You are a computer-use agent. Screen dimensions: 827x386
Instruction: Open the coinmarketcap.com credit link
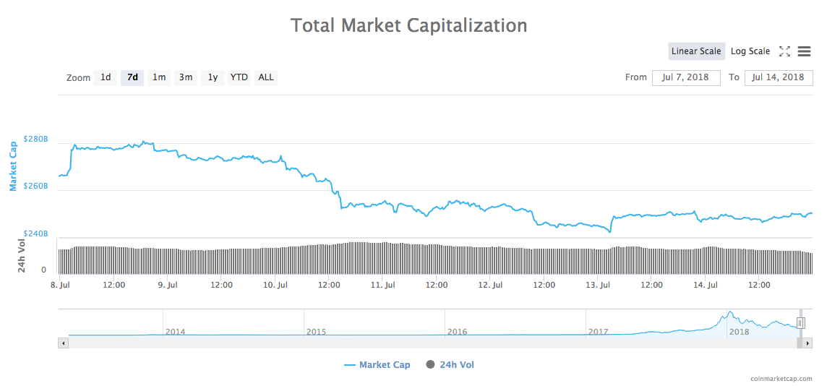coord(781,378)
